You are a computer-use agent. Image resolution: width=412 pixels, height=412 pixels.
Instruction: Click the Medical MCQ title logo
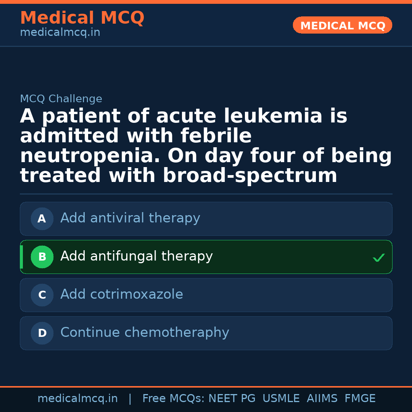tap(82, 18)
